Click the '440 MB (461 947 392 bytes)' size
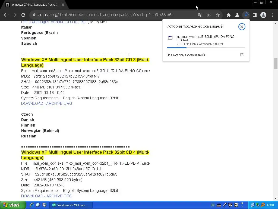This screenshot has width=278, height=209. click(x=57, y=87)
